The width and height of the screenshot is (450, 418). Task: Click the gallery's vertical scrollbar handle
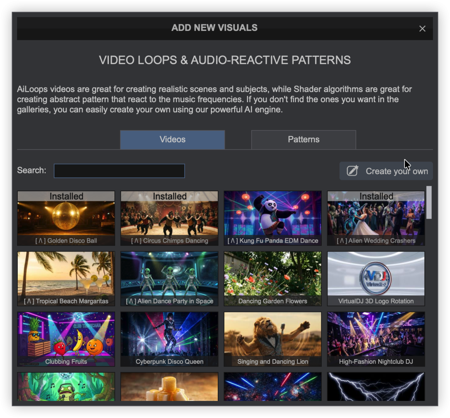pyautogui.click(x=429, y=203)
